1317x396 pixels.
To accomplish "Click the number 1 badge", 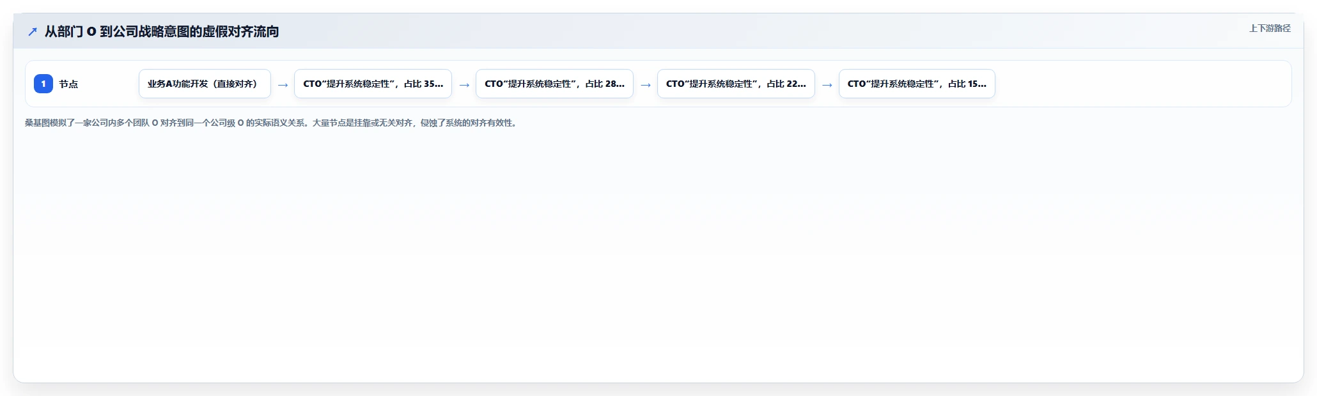I will (x=43, y=84).
